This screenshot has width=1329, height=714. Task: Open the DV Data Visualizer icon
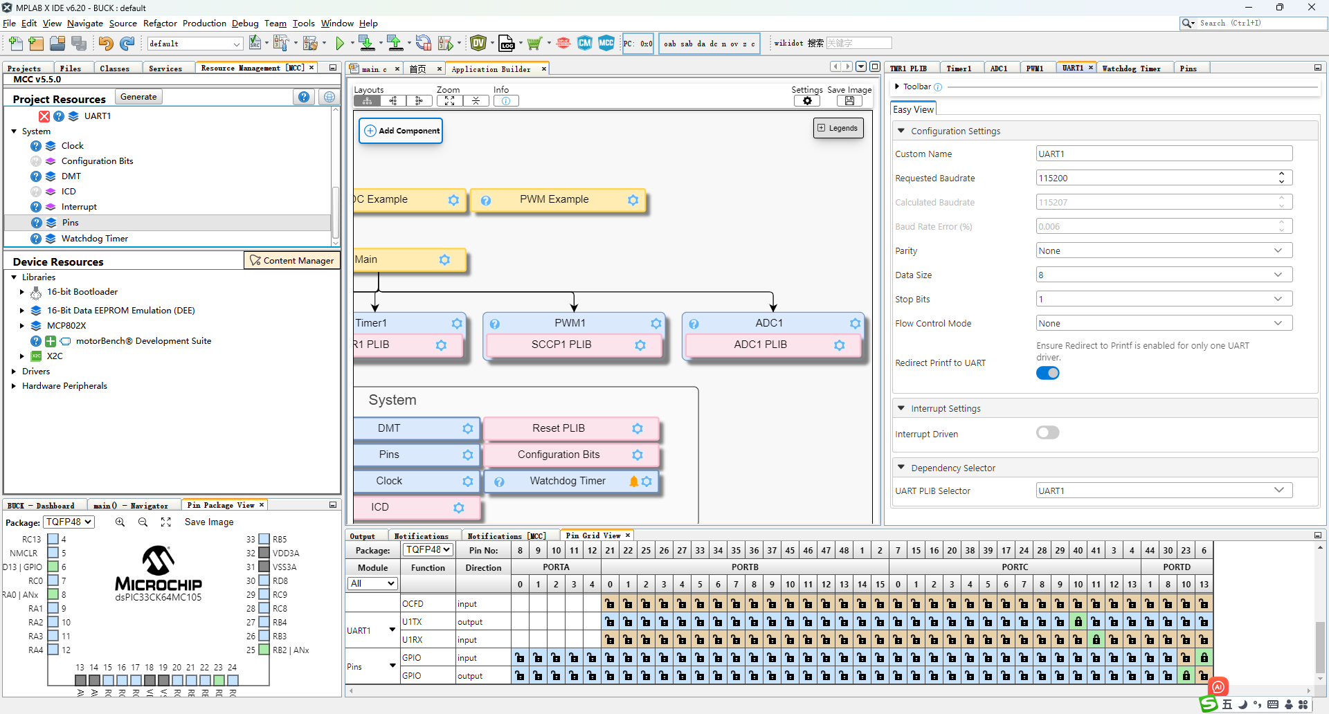(x=478, y=43)
